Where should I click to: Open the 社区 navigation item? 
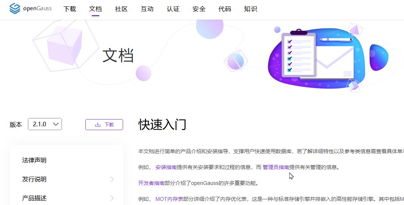click(x=121, y=9)
